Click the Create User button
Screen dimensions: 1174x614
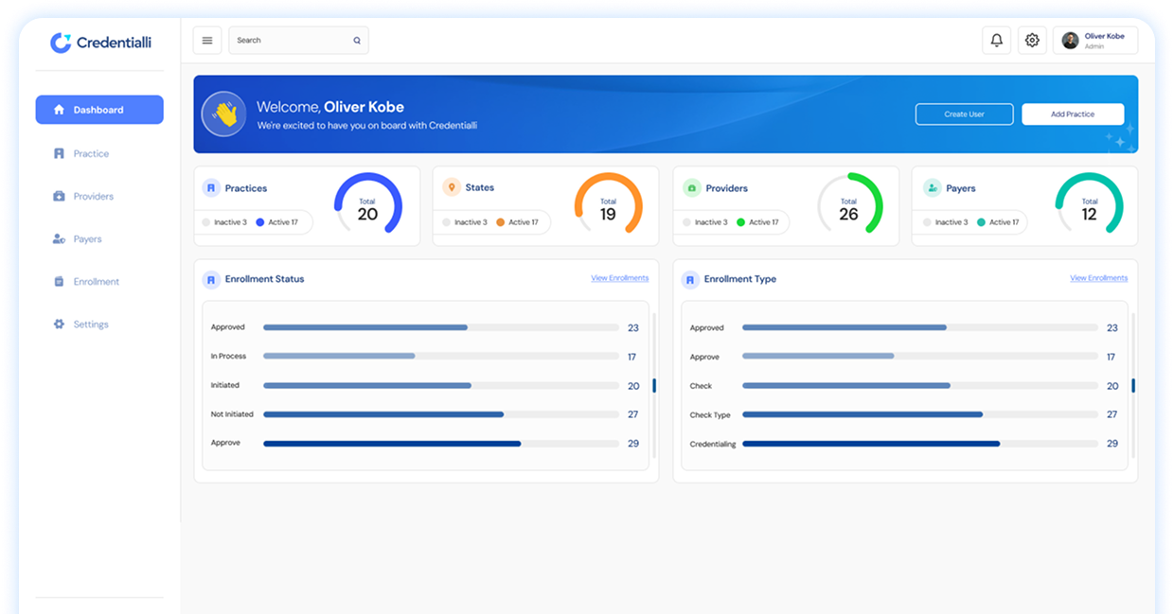coord(964,114)
